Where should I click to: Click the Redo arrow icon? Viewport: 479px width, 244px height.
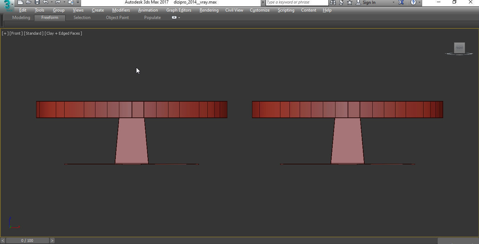click(58, 2)
